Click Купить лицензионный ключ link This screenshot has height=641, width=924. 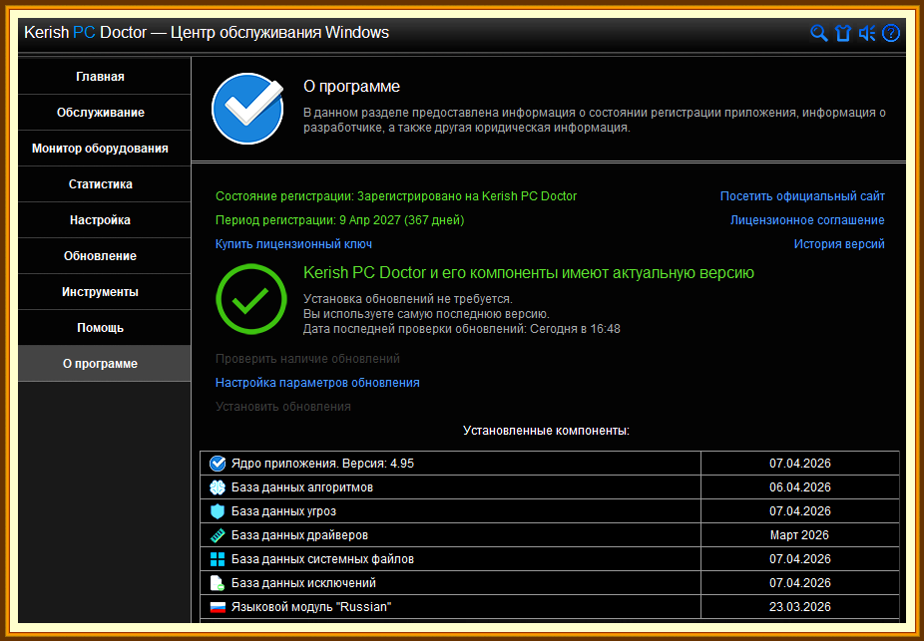point(293,243)
